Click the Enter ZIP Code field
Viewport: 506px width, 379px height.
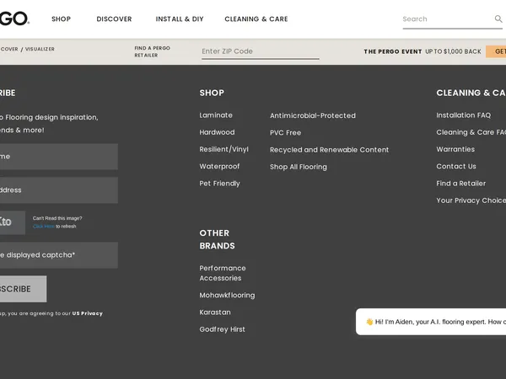point(261,51)
